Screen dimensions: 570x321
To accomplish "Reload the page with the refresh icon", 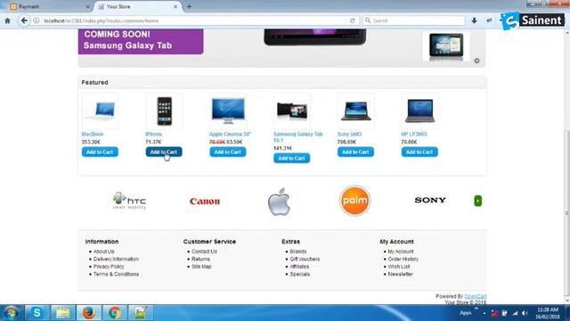I will pos(353,21).
